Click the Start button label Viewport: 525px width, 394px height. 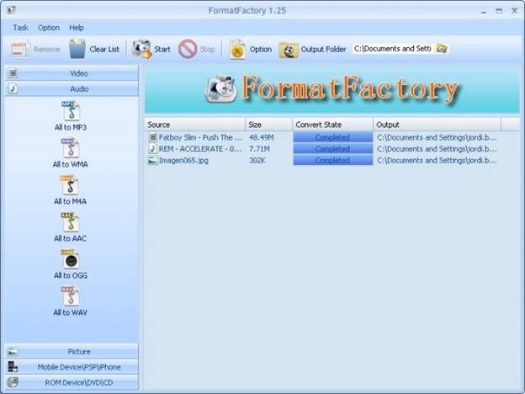pyautogui.click(x=162, y=49)
